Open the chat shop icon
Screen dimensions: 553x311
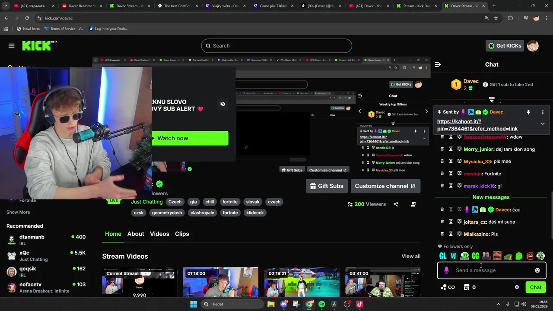pyautogui.click(x=467, y=287)
